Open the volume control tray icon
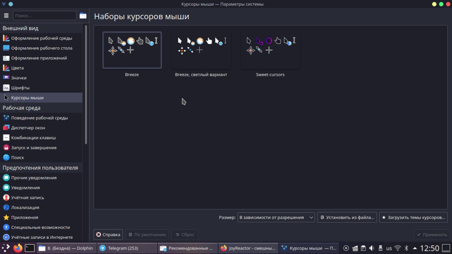Image resolution: width=452 pixels, height=254 pixels. [372, 248]
